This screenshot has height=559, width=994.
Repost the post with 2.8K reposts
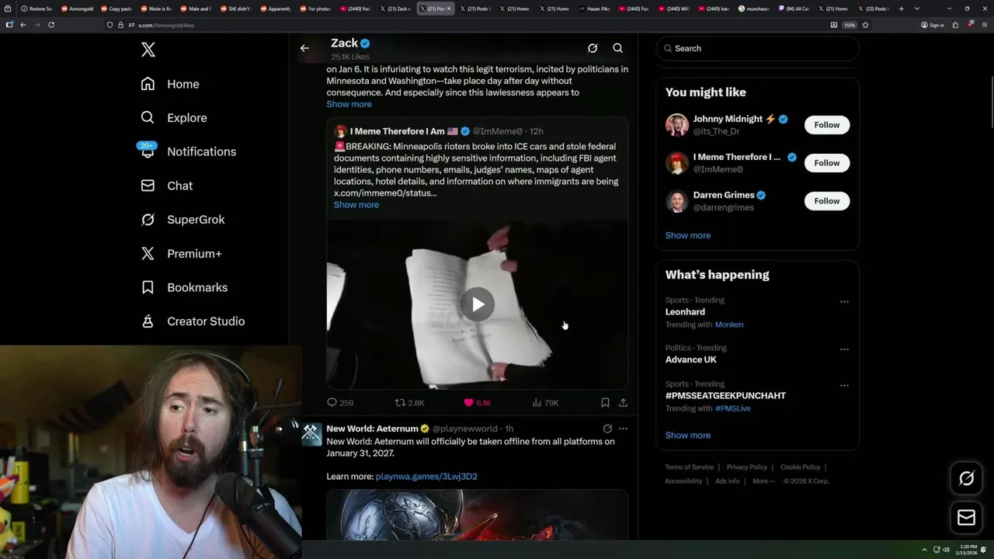410,403
